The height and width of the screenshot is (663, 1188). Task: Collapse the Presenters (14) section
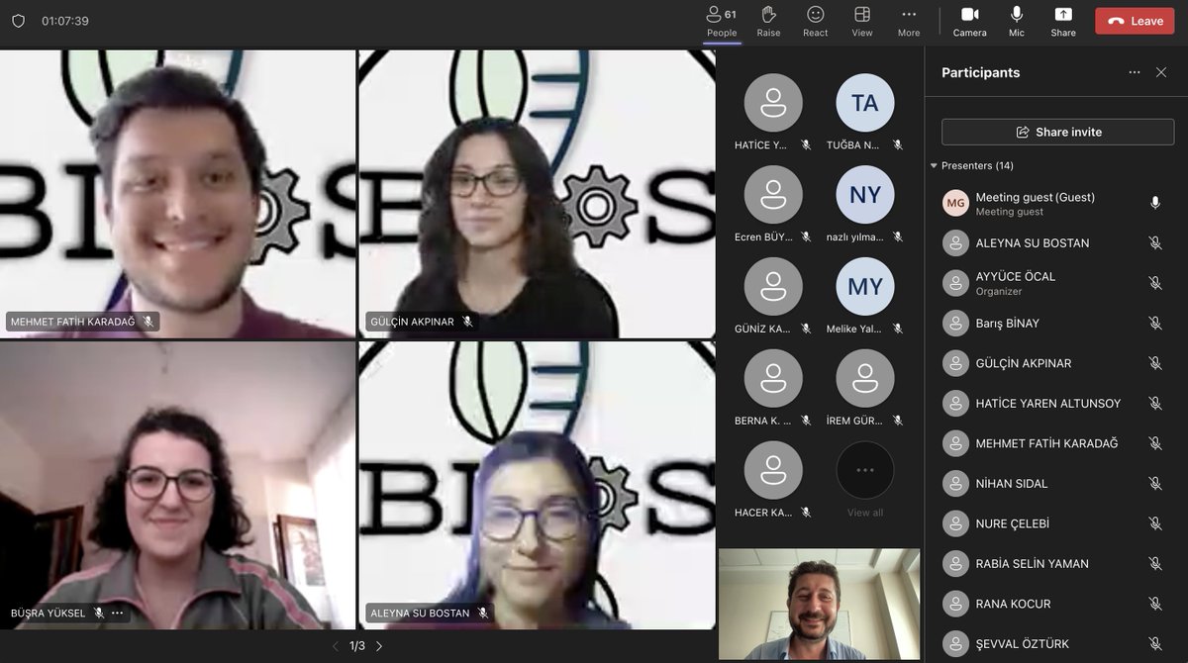(x=934, y=165)
